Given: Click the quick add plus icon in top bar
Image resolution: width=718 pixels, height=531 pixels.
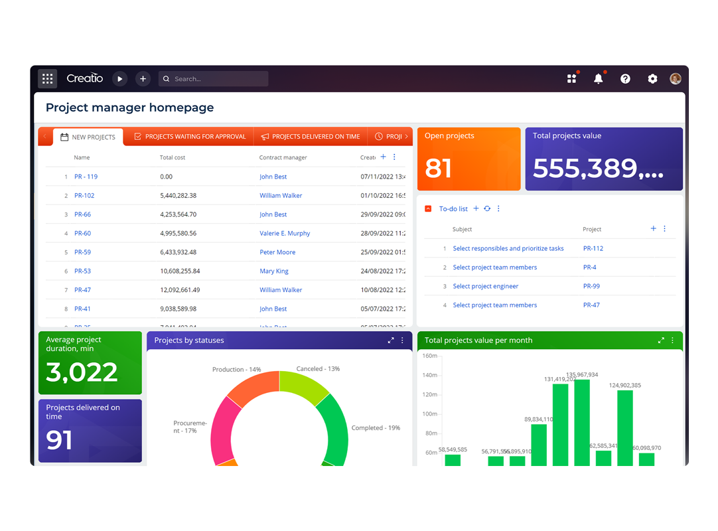Looking at the screenshot, I should (143, 78).
